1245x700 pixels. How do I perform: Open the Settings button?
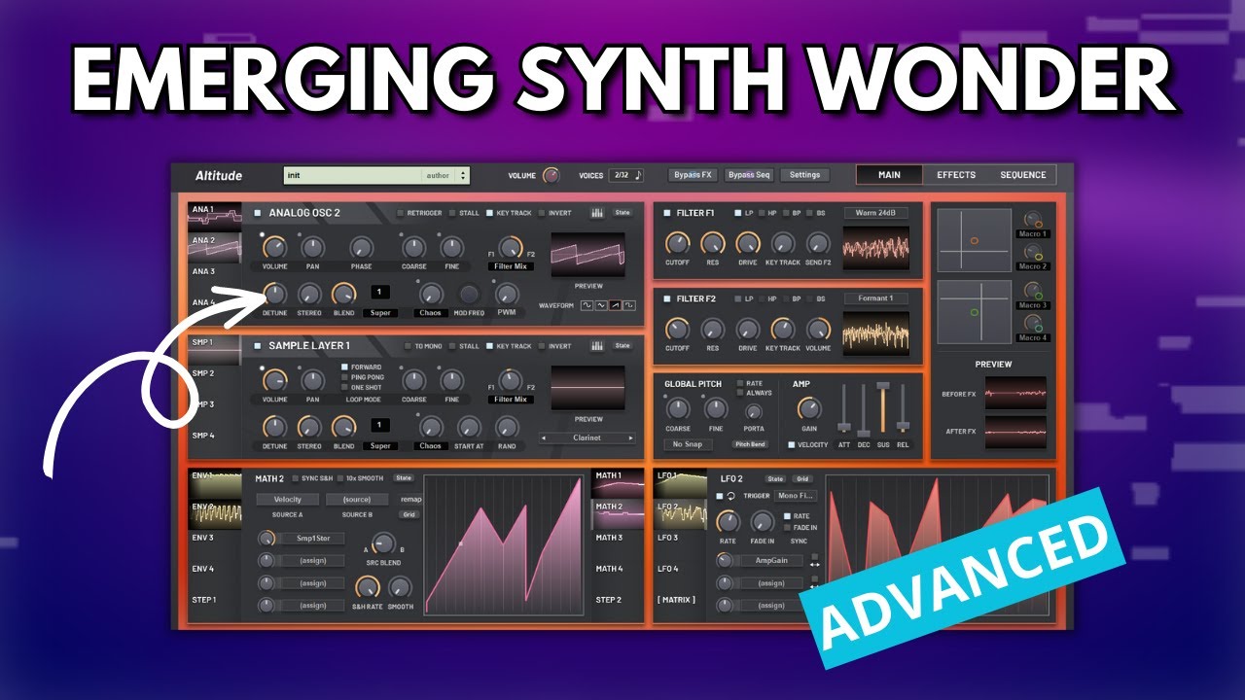pyautogui.click(x=804, y=175)
